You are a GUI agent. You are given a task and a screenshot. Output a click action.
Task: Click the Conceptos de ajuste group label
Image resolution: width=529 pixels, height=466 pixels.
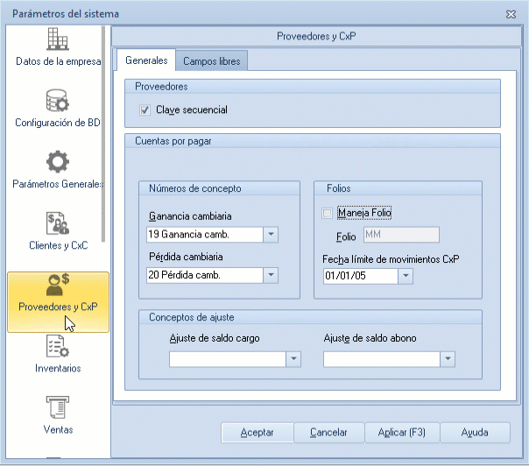[192, 317]
